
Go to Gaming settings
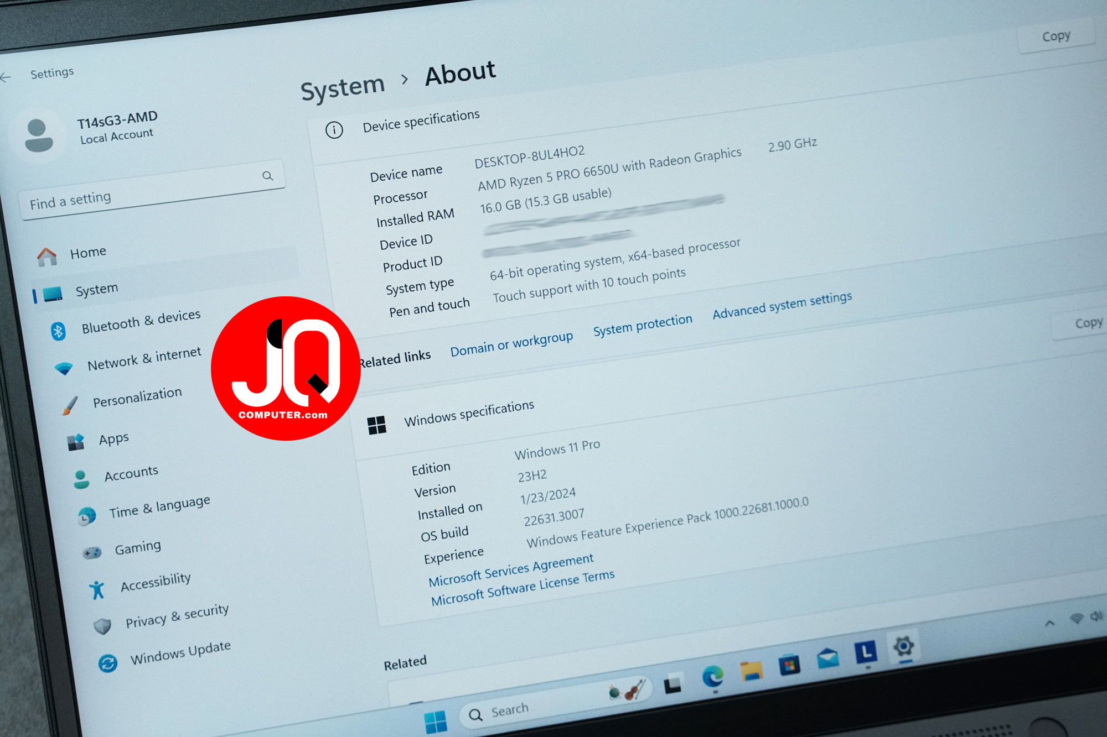tap(138, 548)
